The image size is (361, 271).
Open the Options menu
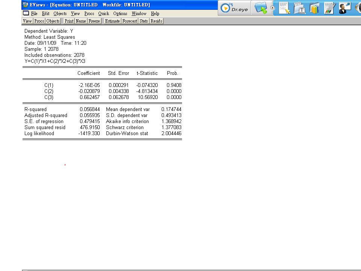(x=120, y=14)
